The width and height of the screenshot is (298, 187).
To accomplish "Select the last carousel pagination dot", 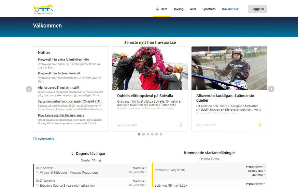I will click(161, 134).
